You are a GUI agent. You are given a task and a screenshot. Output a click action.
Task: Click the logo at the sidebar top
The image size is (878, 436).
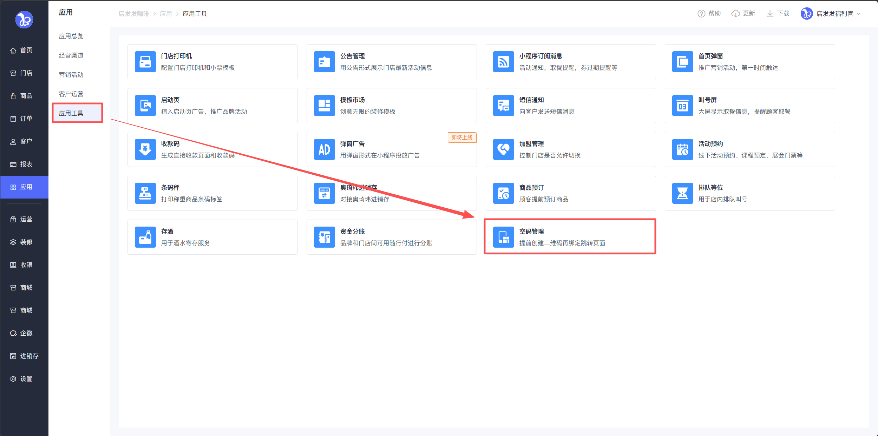tap(24, 20)
